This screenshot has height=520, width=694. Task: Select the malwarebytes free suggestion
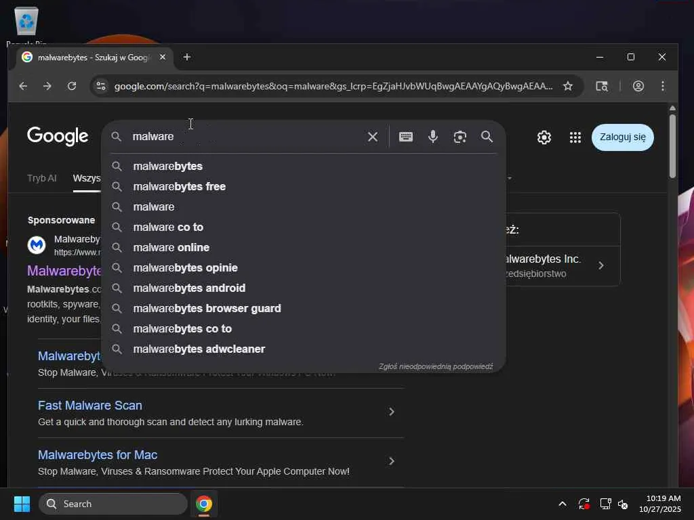pyautogui.click(x=304, y=187)
